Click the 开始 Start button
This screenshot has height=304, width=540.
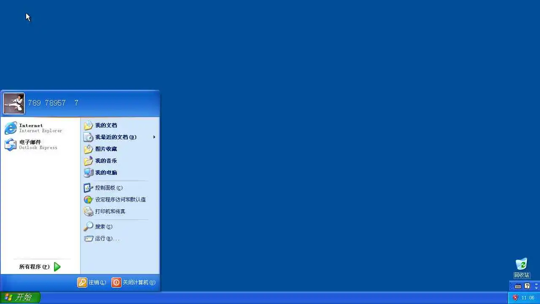click(x=20, y=297)
